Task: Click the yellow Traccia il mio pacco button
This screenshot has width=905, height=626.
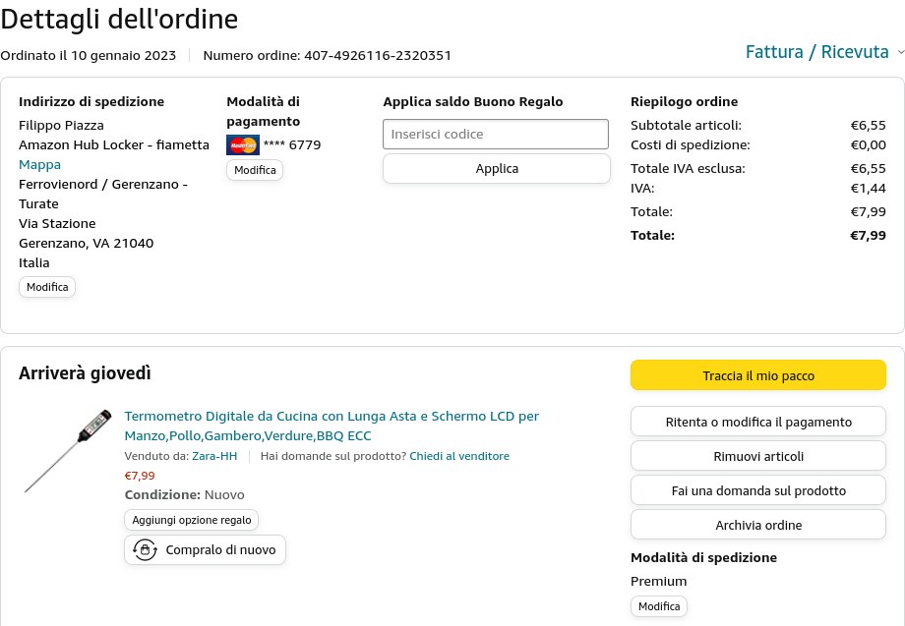Action: [757, 375]
